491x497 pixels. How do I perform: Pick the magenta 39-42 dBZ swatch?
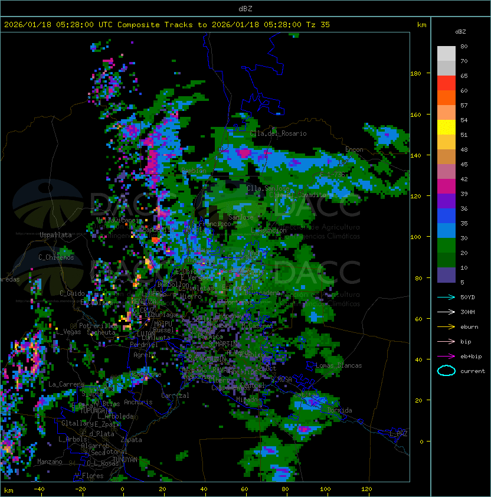point(446,187)
